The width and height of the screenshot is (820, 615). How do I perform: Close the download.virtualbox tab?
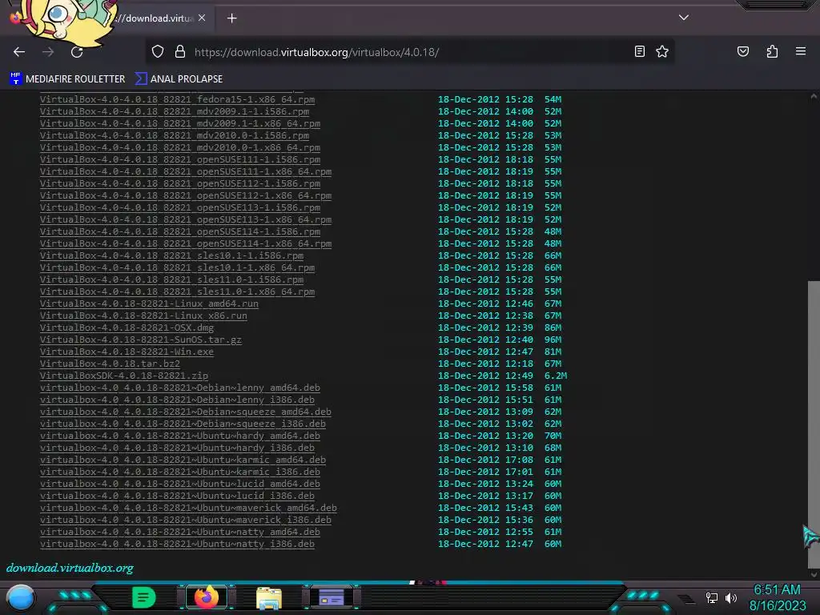[x=202, y=18]
